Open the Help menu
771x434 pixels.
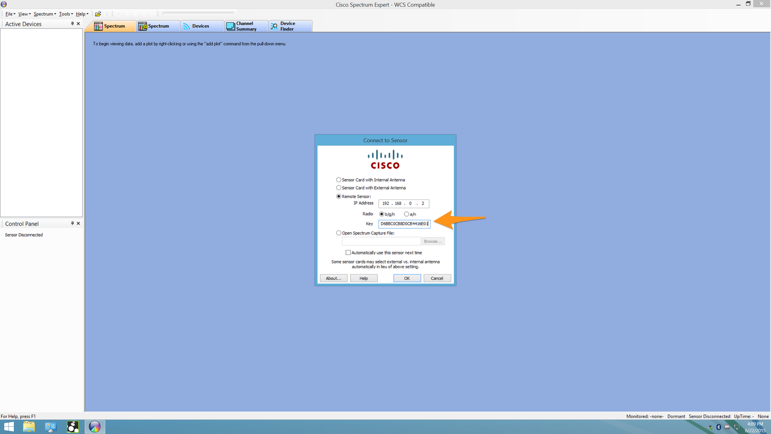tap(82, 14)
